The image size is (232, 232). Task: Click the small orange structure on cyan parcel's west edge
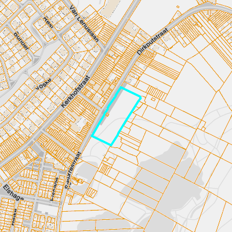click(107, 114)
